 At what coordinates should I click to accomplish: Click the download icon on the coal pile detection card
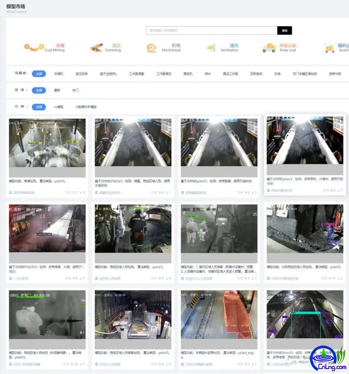pos(81,192)
